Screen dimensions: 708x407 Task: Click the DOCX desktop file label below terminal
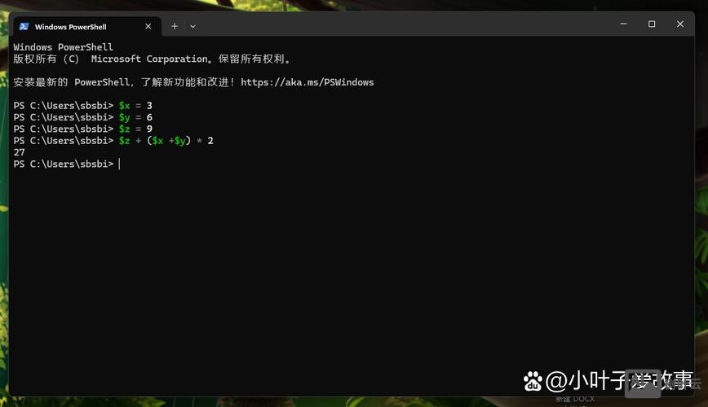point(575,400)
